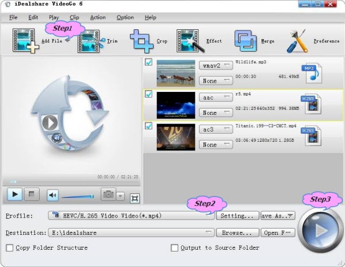Click the play overlay in preview logo
This screenshot has height=267, width=345.
click(x=50, y=123)
